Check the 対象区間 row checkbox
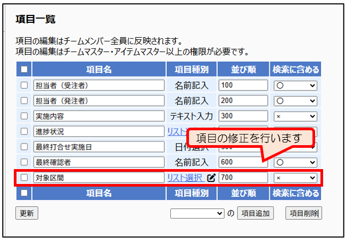Viewport: 346px width, 243px height. coord(24,178)
